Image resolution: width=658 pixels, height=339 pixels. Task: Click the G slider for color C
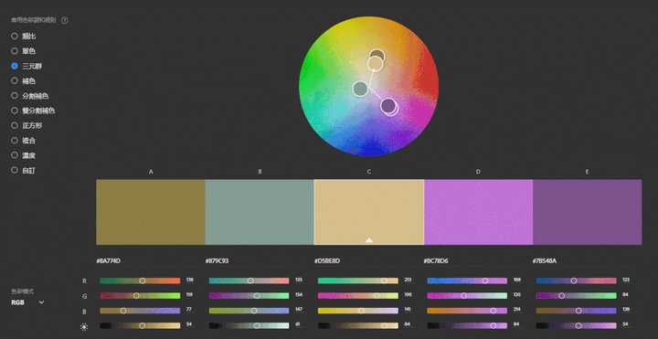[358, 296]
